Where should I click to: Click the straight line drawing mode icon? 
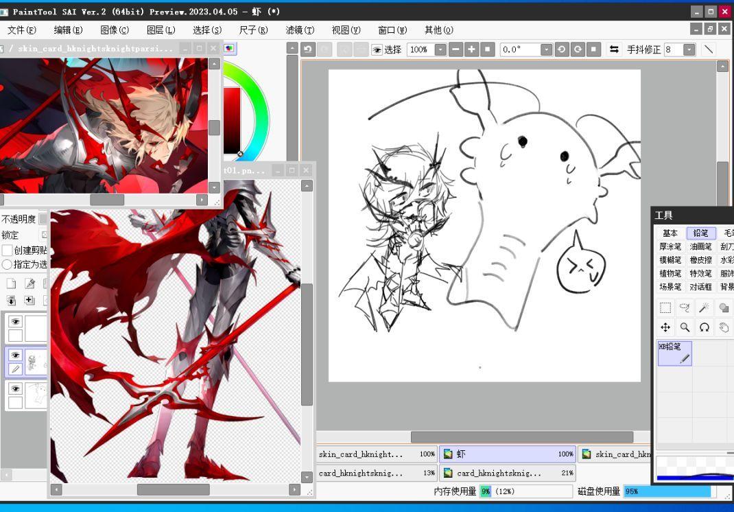click(709, 49)
